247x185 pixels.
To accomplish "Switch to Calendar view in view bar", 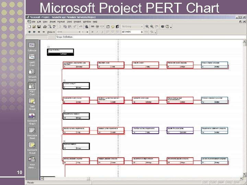I will (x=32, y=47).
